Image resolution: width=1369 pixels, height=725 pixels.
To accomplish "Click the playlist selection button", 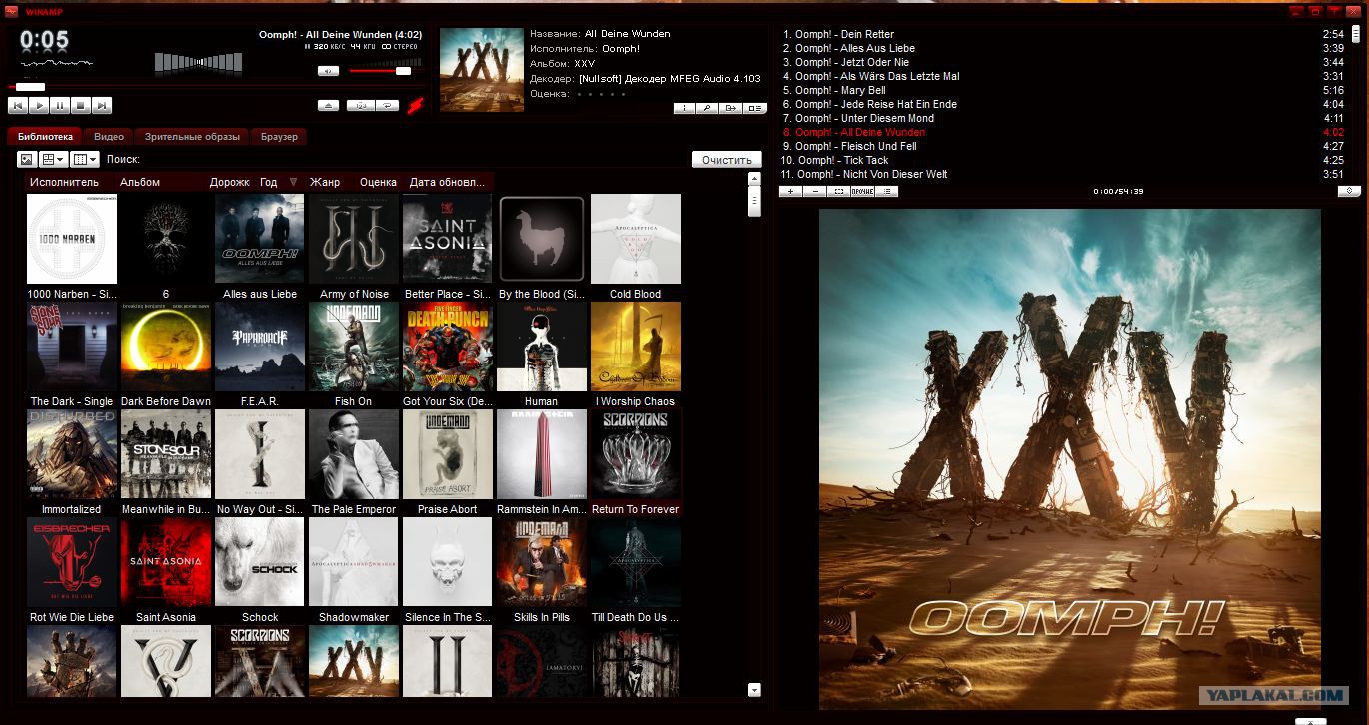I will point(839,191).
